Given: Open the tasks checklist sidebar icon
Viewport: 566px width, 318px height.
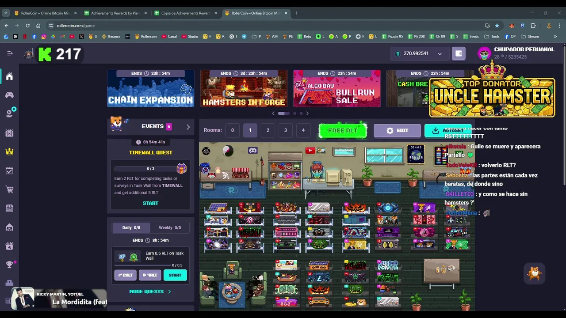Looking at the screenshot, I should [9, 170].
